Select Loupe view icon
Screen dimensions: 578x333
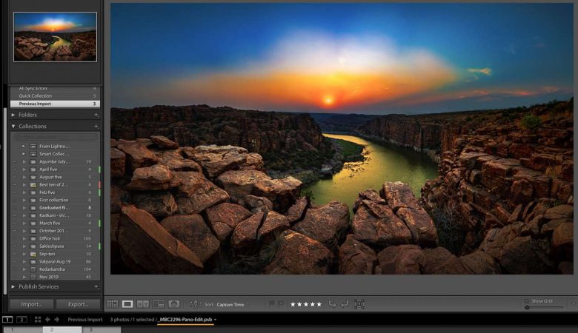(x=127, y=304)
